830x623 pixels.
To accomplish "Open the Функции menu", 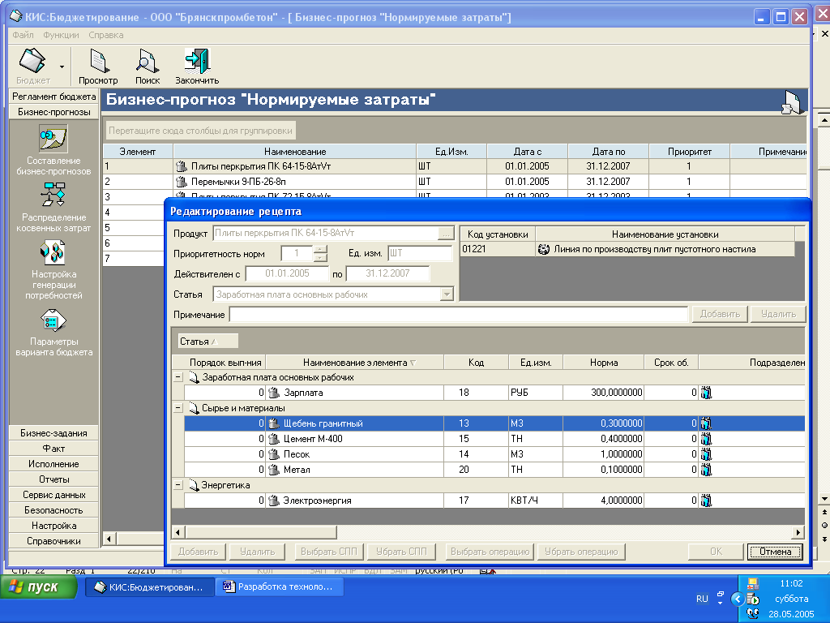I will (x=61, y=35).
